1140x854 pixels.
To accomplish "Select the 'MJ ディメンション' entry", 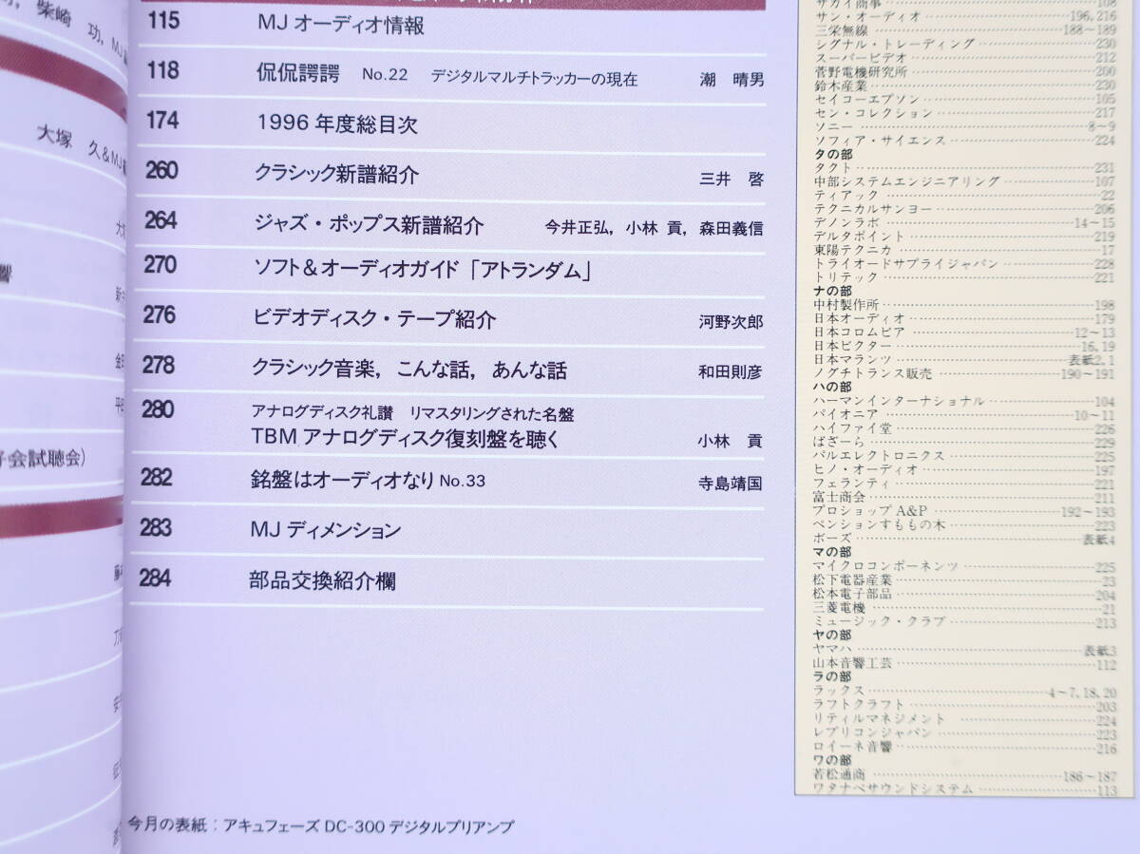I will (326, 529).
